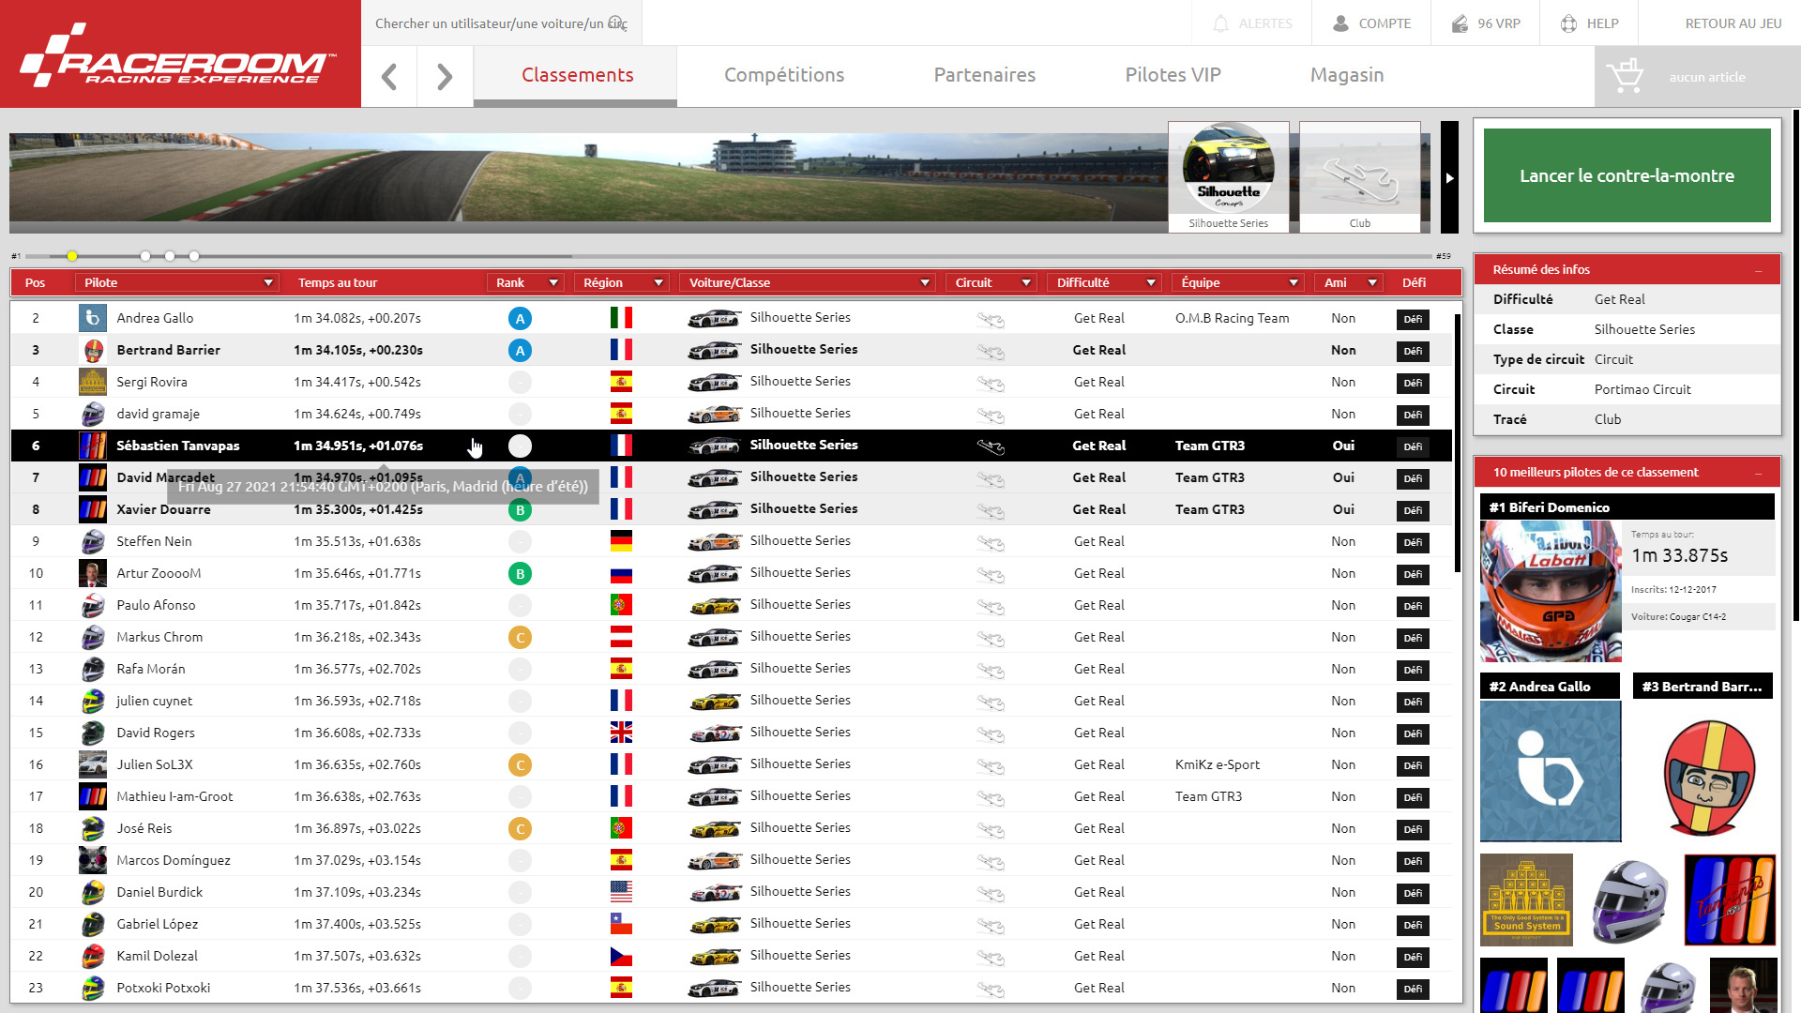Challenge Julien SoL3X via Défi button
The width and height of the screenshot is (1801, 1013).
click(1413, 766)
